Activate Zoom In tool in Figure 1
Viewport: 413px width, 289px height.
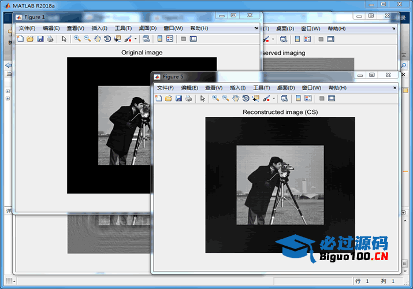tap(77, 39)
